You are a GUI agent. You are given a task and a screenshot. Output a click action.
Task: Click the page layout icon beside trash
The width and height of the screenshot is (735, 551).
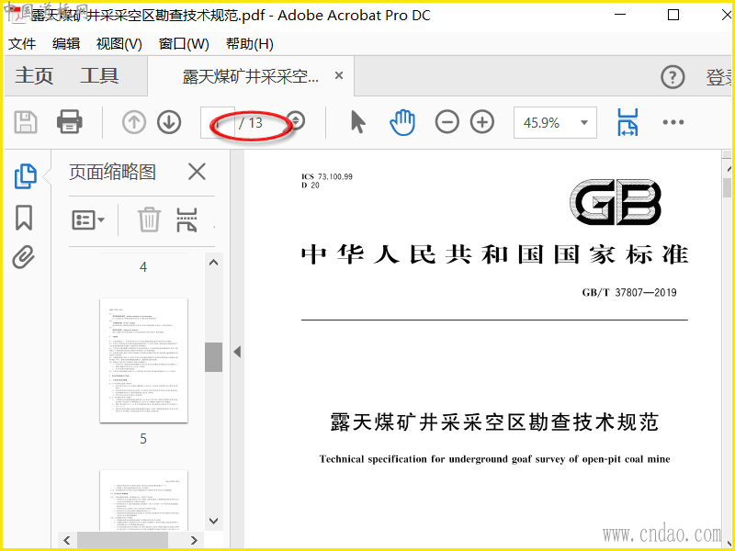pyautogui.click(x=187, y=219)
